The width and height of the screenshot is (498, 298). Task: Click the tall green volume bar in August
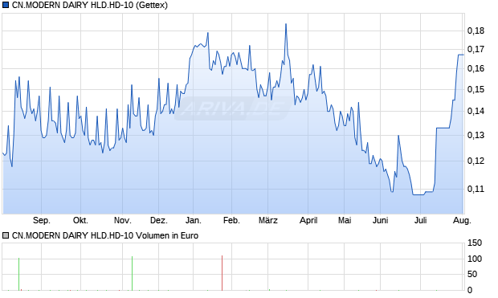point(18,274)
